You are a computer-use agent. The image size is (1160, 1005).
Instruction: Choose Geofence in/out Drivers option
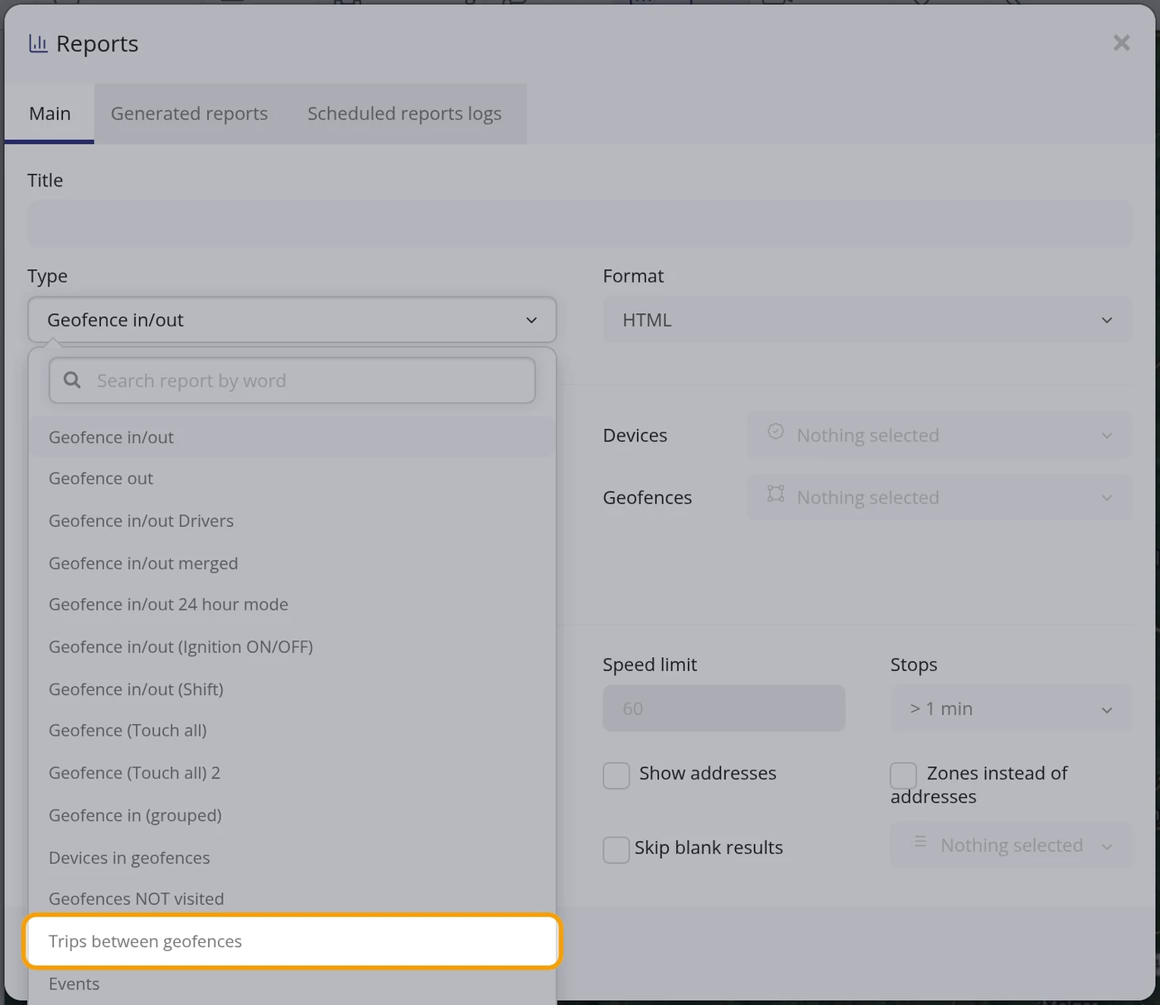coord(292,521)
